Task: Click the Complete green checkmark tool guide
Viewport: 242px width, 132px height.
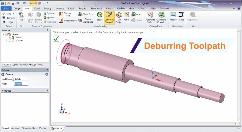Action: (x=56, y=39)
